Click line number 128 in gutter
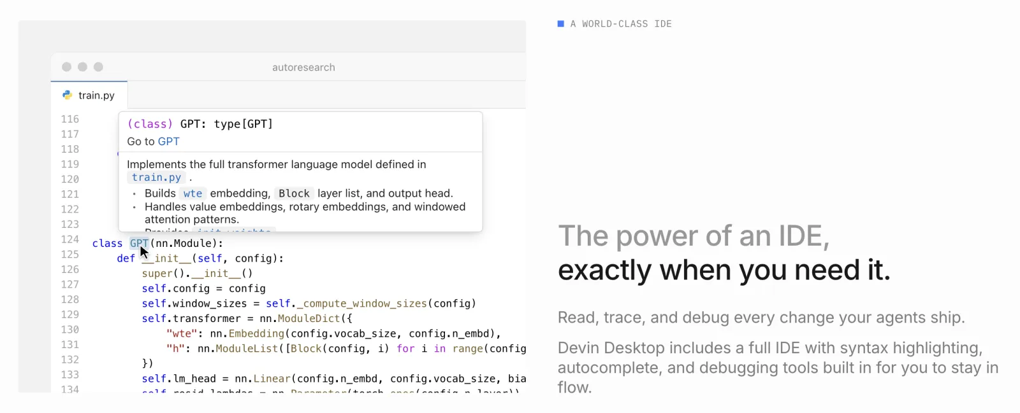The image size is (1020, 413). click(x=70, y=300)
